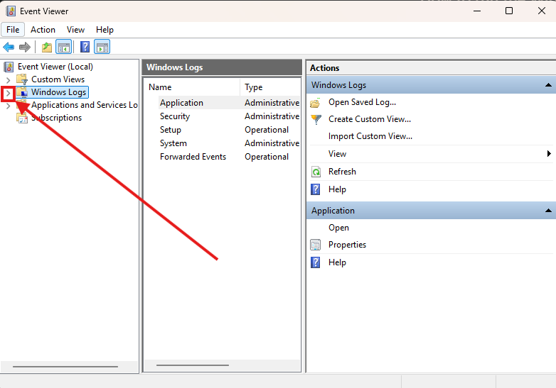Open the View menu in menu bar
The height and width of the screenshot is (388, 556).
pos(75,30)
